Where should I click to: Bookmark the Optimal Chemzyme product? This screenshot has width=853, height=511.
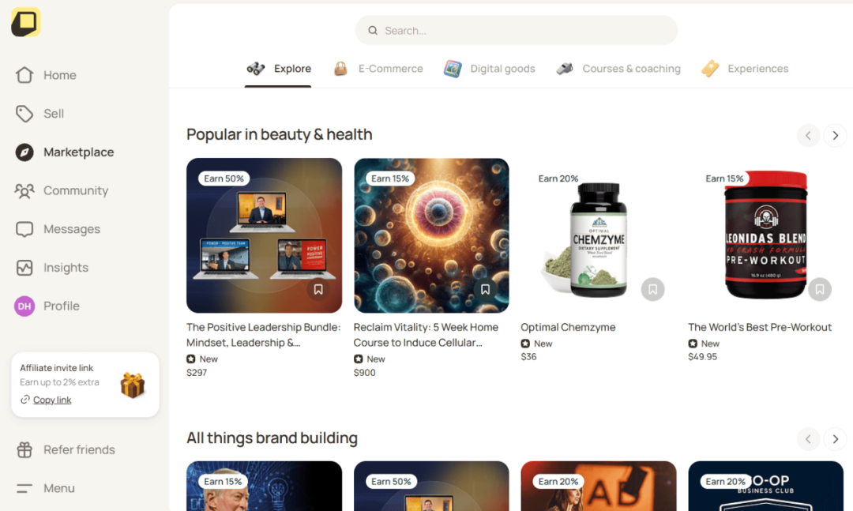click(x=653, y=290)
